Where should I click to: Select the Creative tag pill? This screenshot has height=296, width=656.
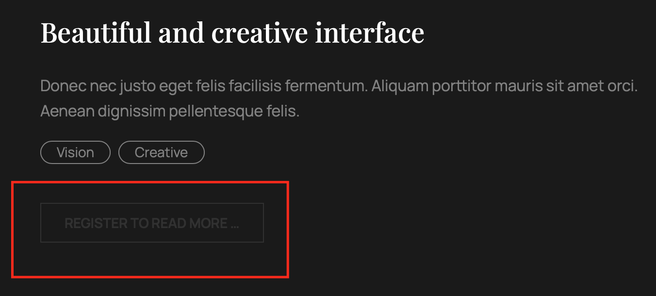tap(161, 152)
